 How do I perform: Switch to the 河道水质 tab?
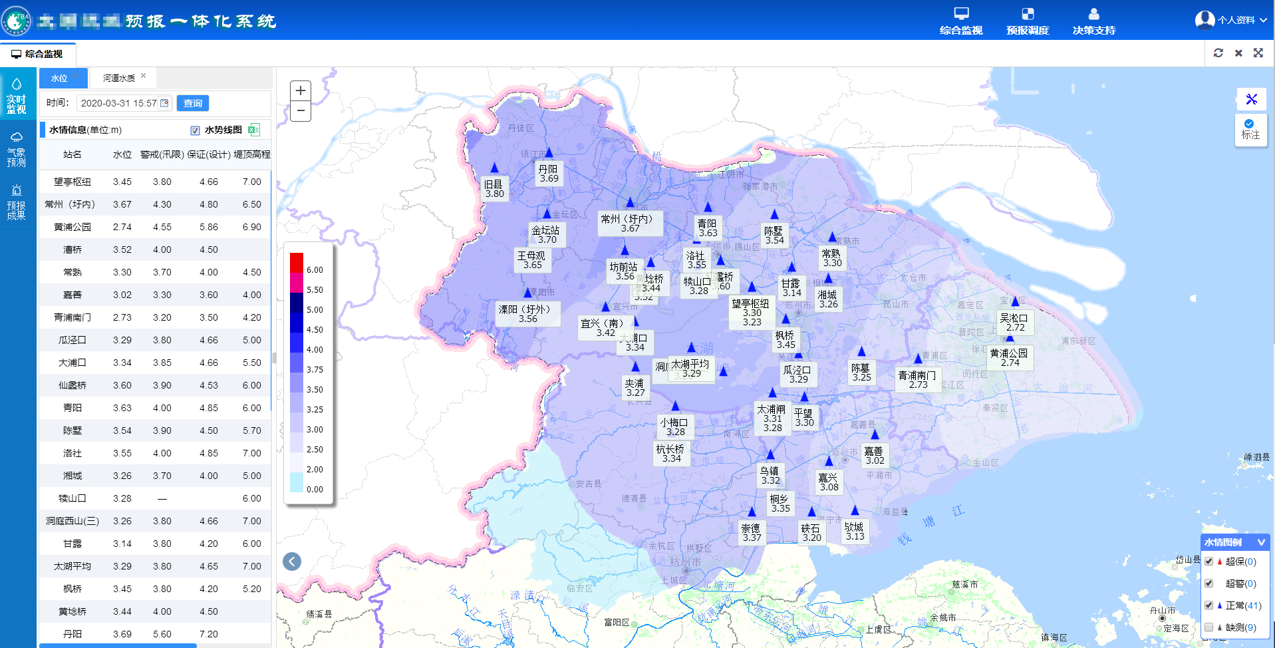coord(119,78)
